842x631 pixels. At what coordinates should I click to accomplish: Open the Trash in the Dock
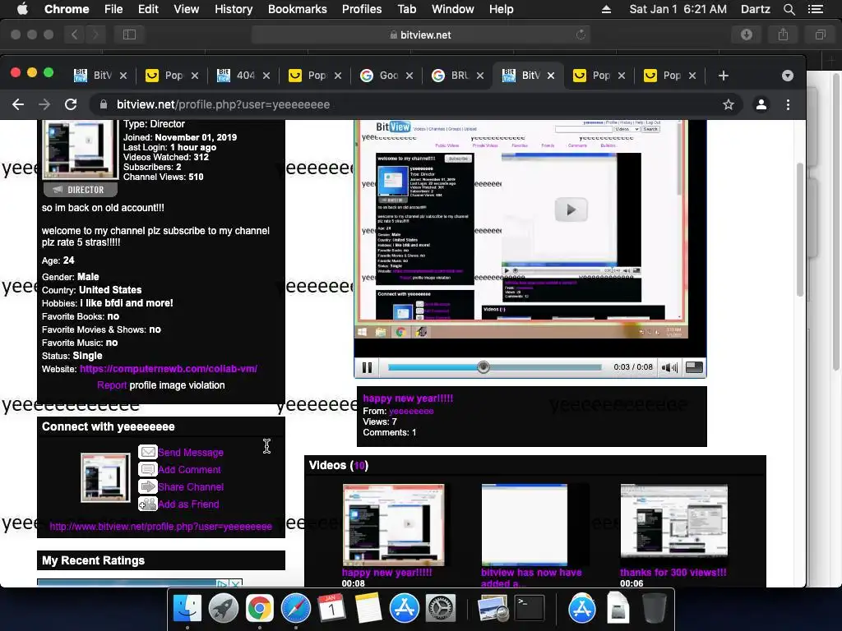pyautogui.click(x=654, y=609)
